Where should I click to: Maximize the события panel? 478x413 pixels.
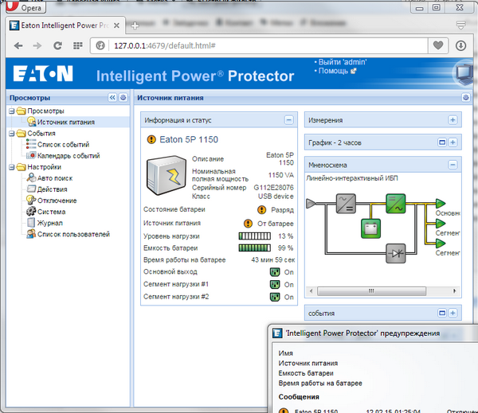point(442,313)
